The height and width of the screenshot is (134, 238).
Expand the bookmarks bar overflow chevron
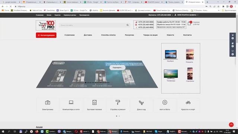tap(219, 10)
